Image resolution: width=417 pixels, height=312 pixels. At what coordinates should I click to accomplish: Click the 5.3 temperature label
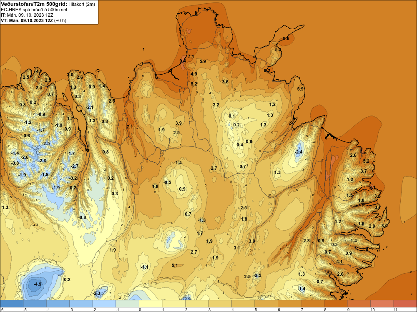[x=278, y=50]
